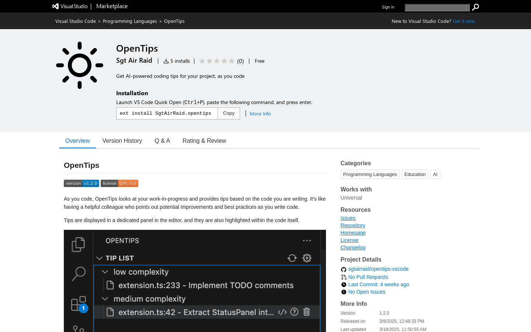The image size is (531, 332).
Task: Click the extensions icon with badge 1
Action: (x=79, y=304)
